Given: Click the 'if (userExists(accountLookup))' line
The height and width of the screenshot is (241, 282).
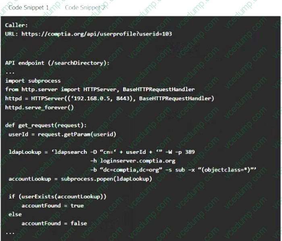Looking at the screenshot, I should tap(57, 196).
